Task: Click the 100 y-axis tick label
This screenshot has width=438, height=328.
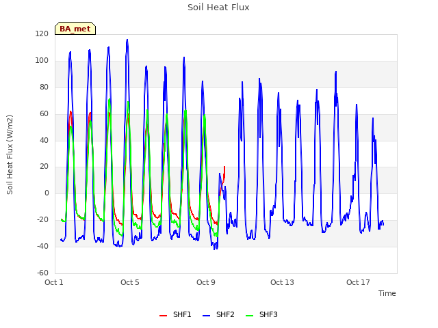Action: [42, 60]
